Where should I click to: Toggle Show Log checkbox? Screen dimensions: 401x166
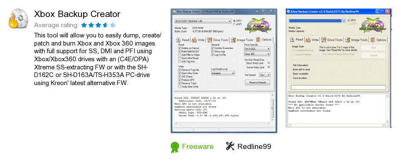pyautogui.click(x=212, y=51)
